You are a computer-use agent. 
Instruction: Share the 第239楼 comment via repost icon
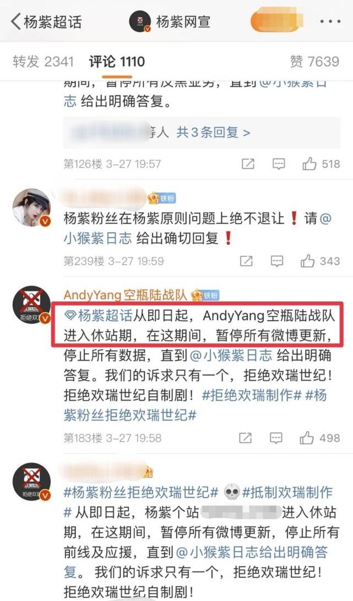pyautogui.click(x=246, y=261)
